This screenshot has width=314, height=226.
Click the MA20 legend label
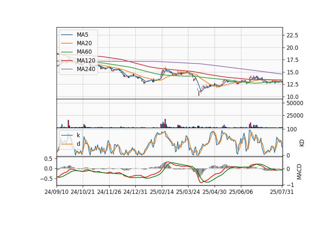click(84, 43)
